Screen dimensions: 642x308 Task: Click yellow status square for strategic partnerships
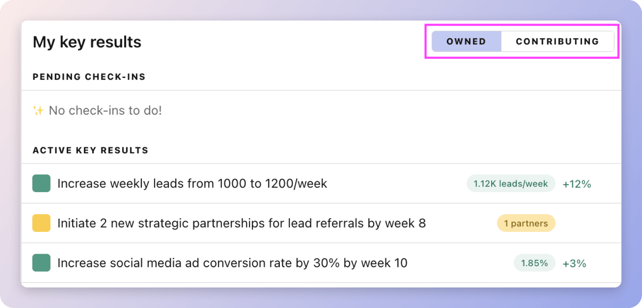point(42,223)
